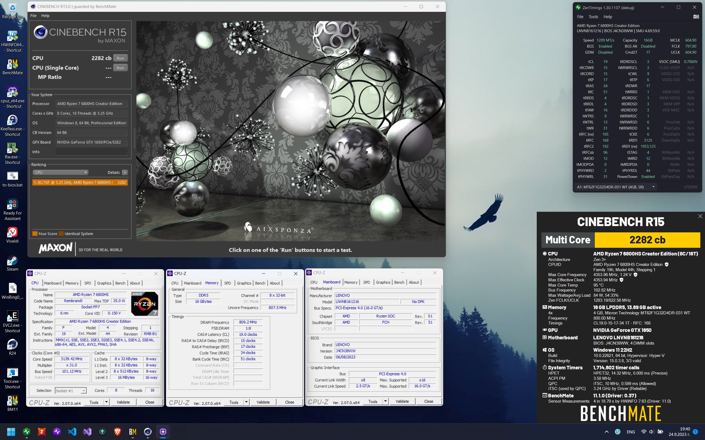Open the Cinebench taskbar icon

(x=148, y=431)
